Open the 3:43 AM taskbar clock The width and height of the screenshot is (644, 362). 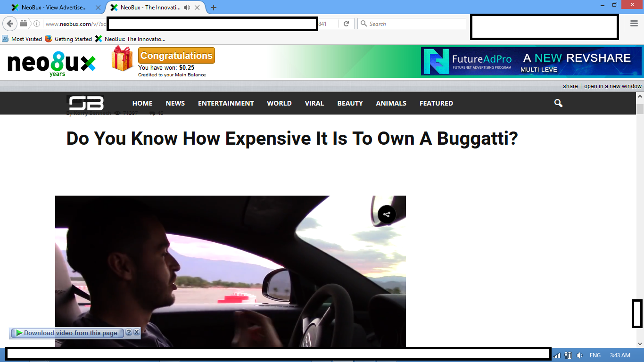(620, 355)
